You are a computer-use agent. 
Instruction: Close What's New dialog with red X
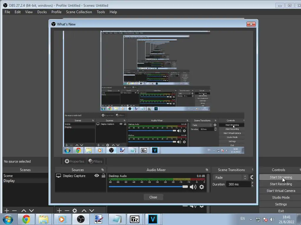(251, 24)
